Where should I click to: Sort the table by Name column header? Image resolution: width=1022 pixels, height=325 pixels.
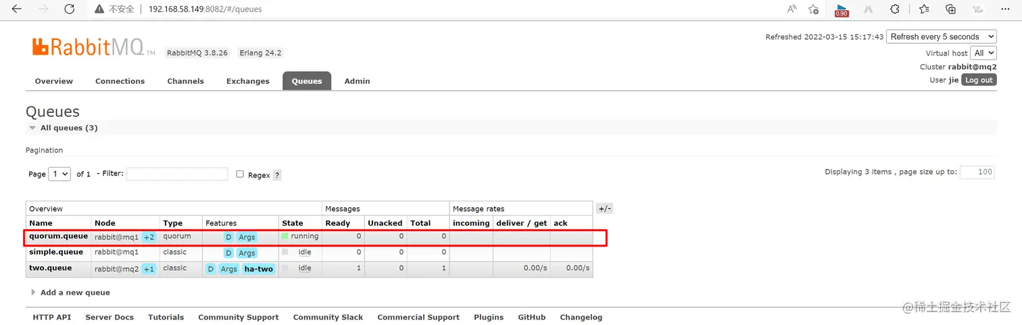(41, 223)
